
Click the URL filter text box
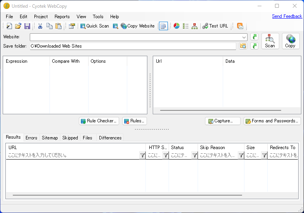coord(73,155)
